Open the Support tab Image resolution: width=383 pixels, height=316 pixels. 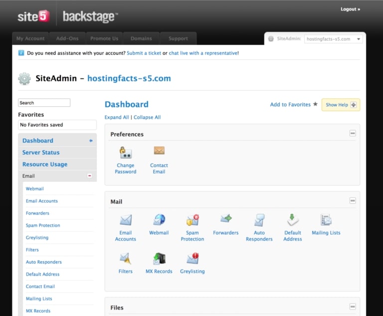178,38
